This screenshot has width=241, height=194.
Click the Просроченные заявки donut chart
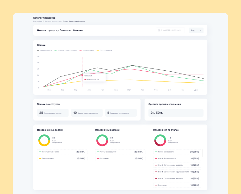pos(44,140)
